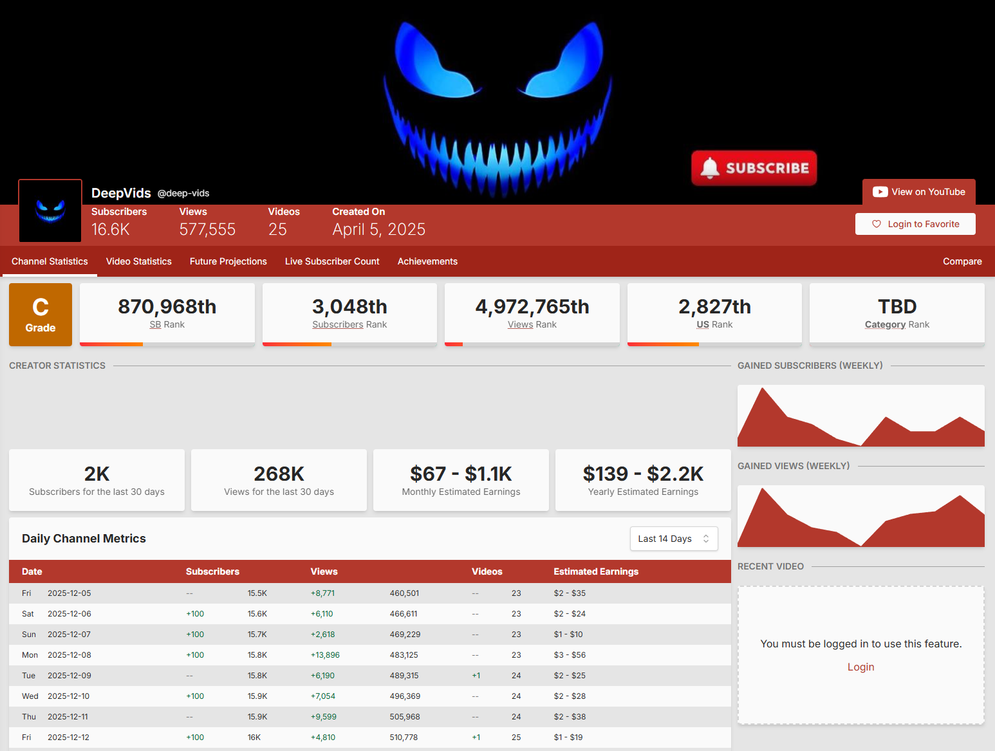This screenshot has width=995, height=751.
Task: Switch to the Video Statistics tab
Action: pyautogui.click(x=138, y=261)
